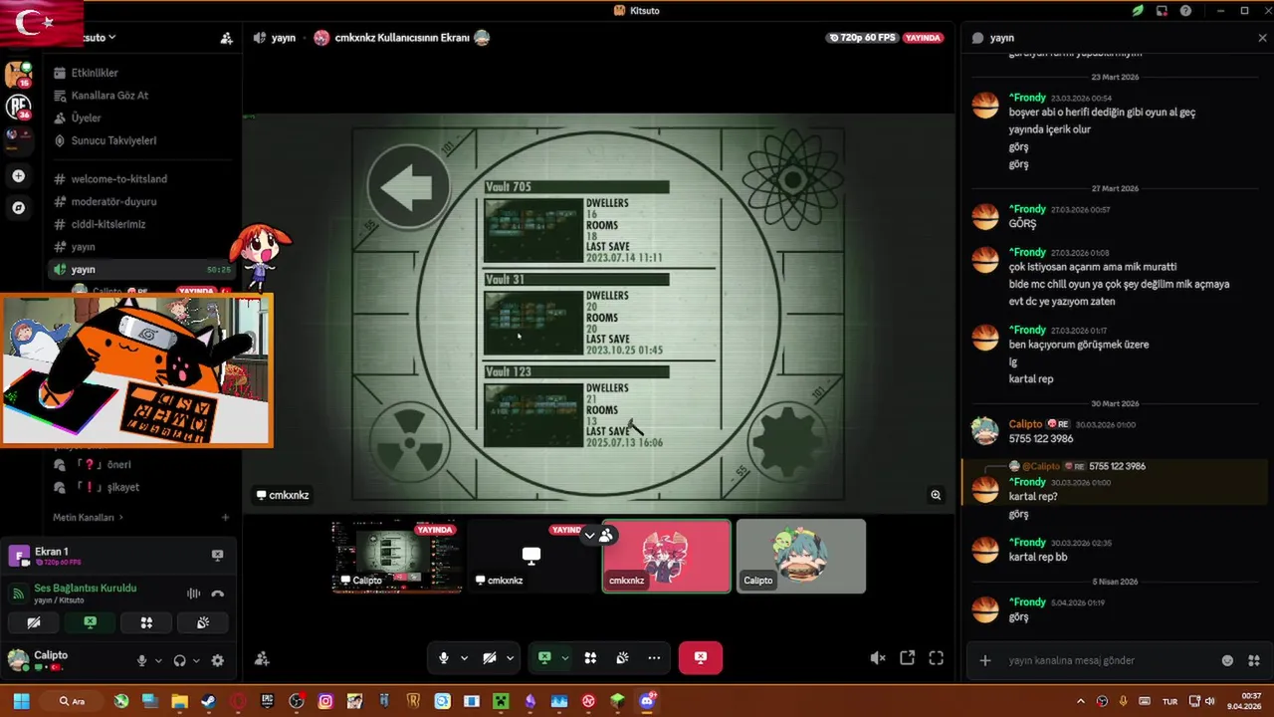Open microphone options arrow in stream control bar
The height and width of the screenshot is (717, 1274).
[464, 658]
